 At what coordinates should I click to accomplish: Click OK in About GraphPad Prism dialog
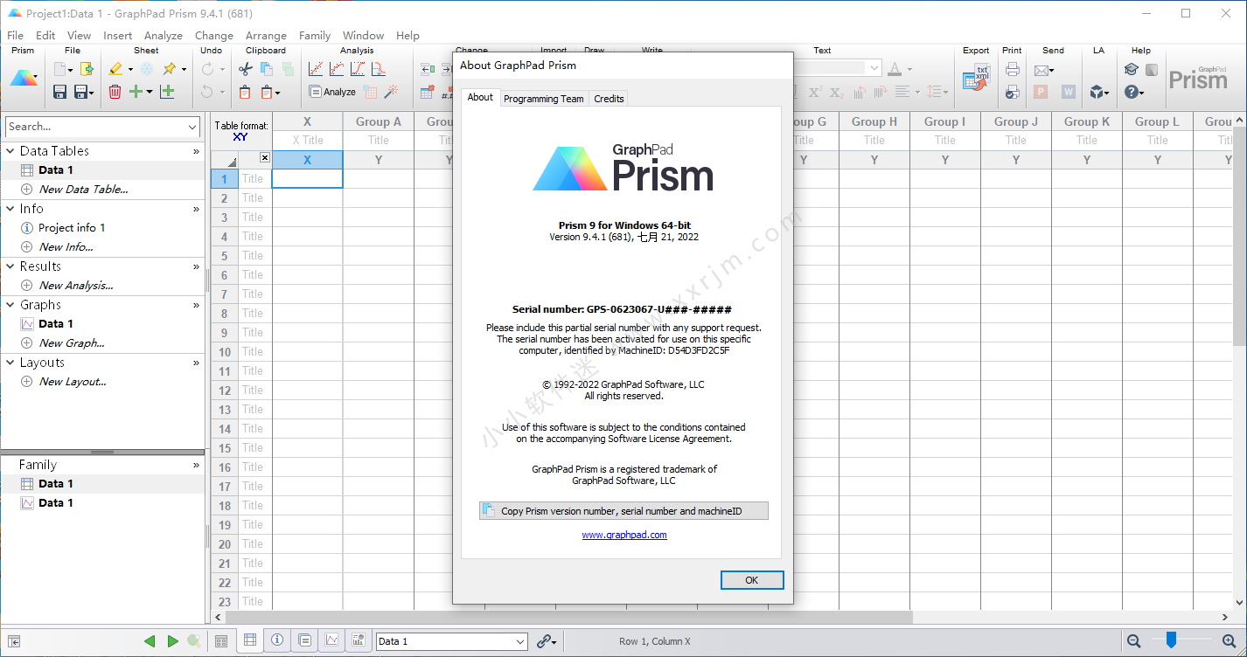(752, 580)
